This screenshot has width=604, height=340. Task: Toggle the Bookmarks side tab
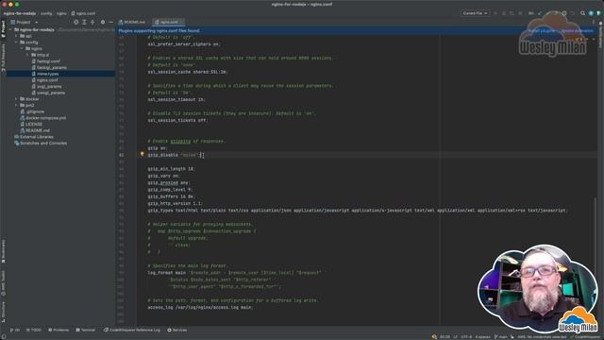[3, 251]
